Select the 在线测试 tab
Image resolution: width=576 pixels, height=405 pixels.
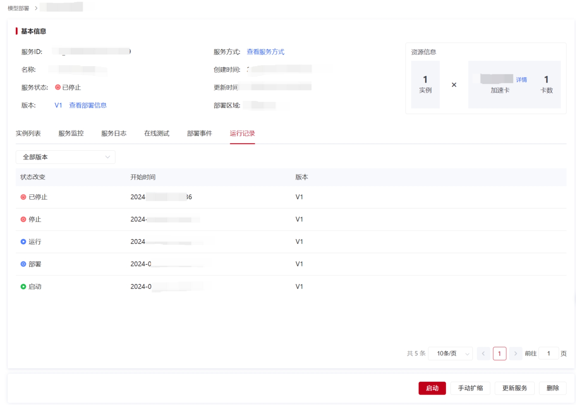click(157, 133)
